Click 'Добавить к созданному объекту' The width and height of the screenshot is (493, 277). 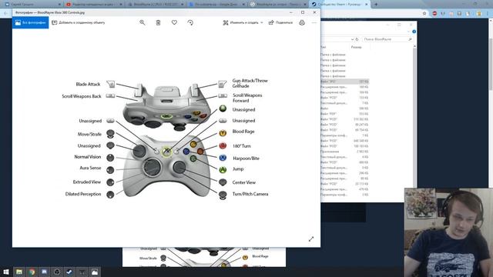pos(79,22)
